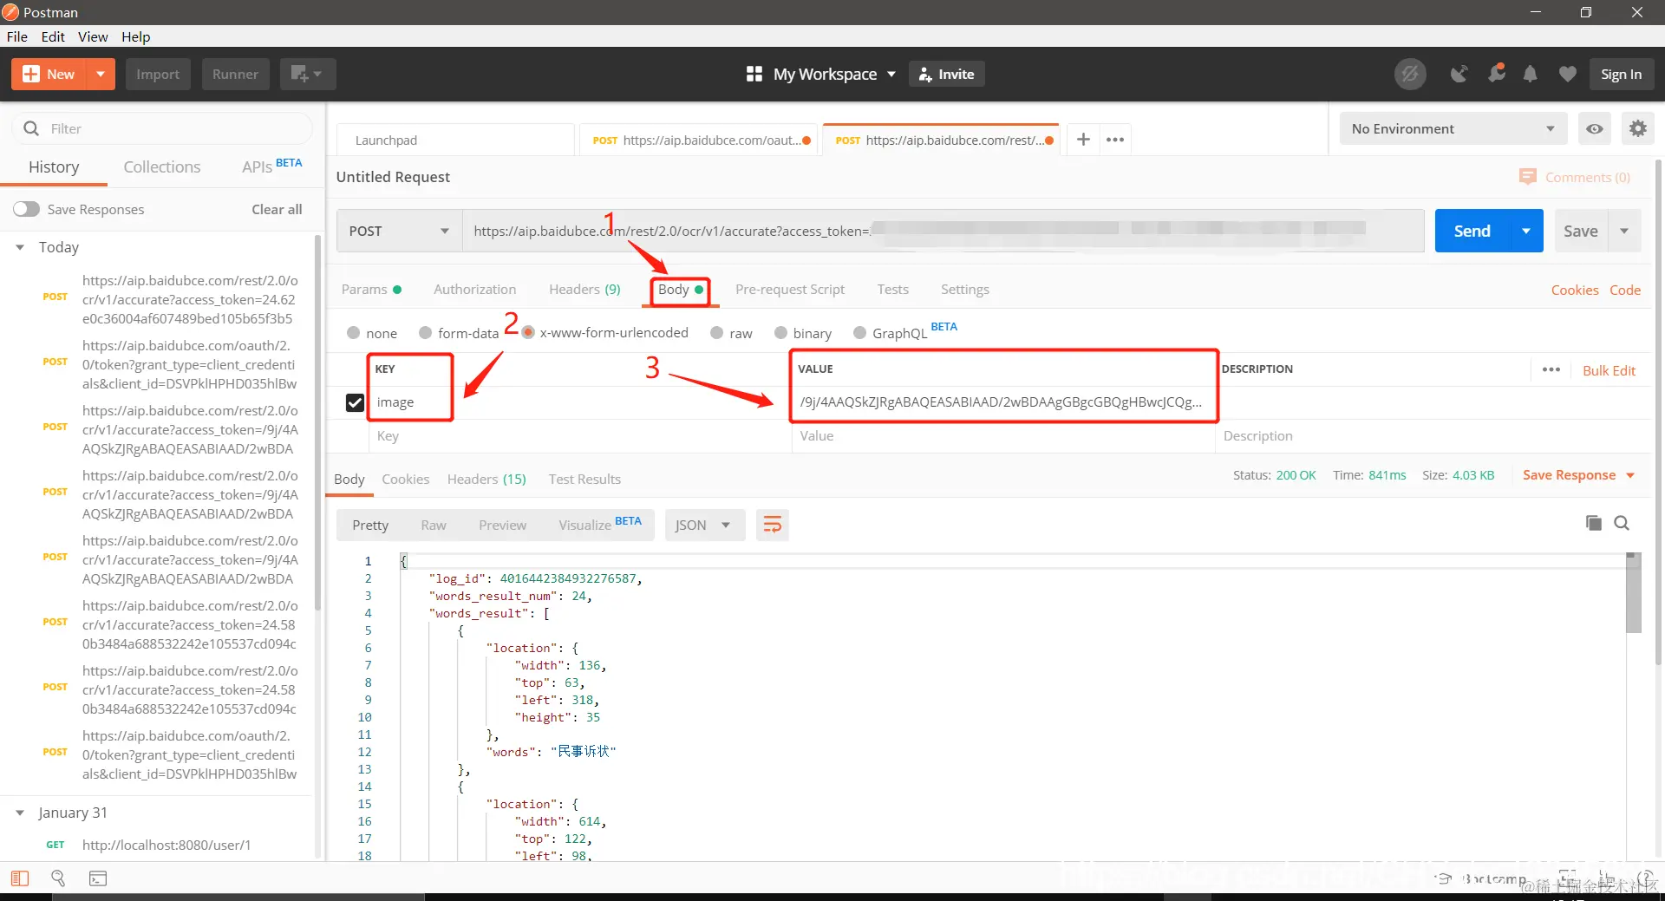This screenshot has height=901, width=1665.
Task: Open the Postman console icon
Action: point(98,878)
